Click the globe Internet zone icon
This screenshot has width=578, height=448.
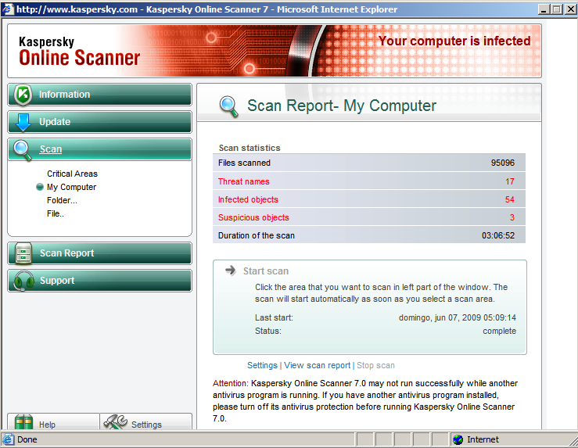click(458, 439)
